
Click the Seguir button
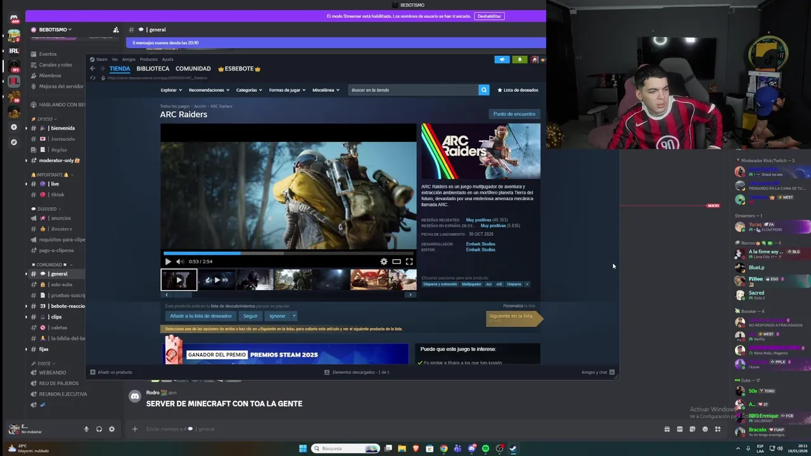pyautogui.click(x=250, y=316)
